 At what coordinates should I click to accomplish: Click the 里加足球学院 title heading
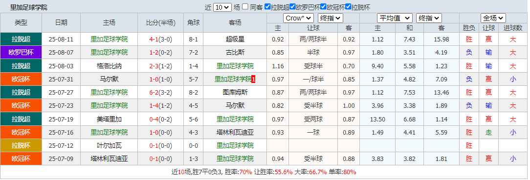point(29,7)
